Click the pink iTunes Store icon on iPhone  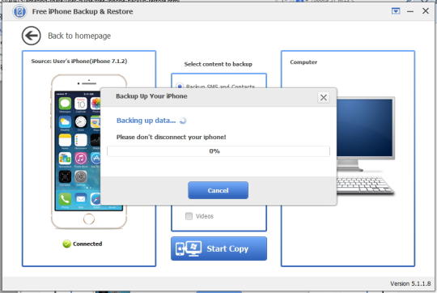click(81, 159)
